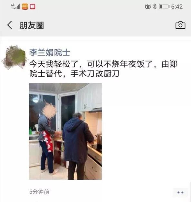Open 李兰娟院士 profile via name link
Screen dimensions: 191x202
(50, 53)
